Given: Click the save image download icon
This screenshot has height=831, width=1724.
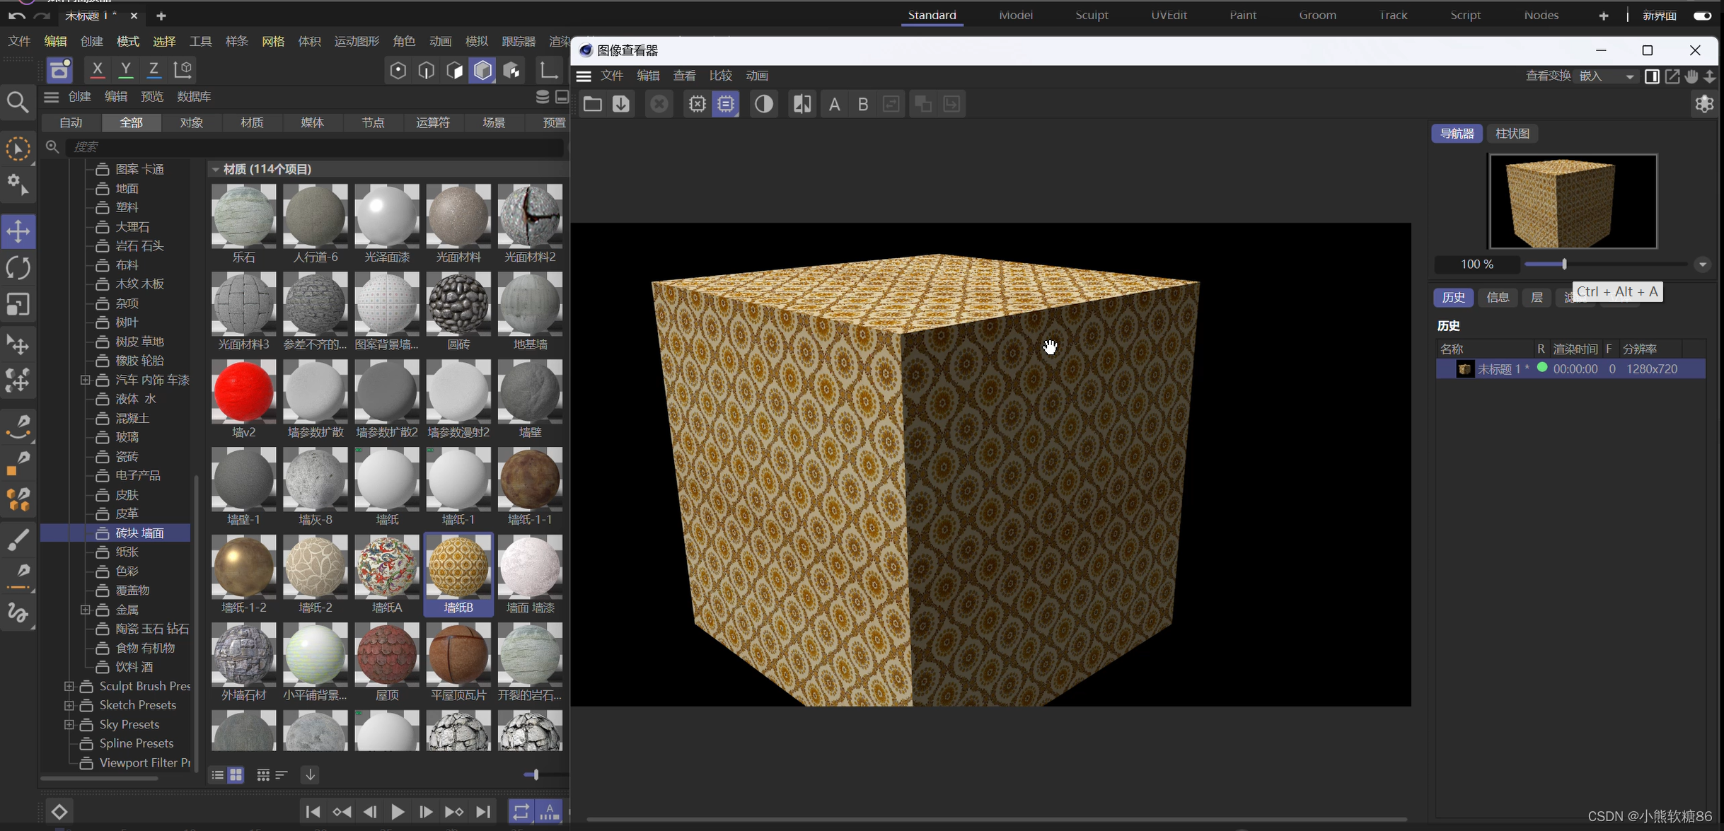Looking at the screenshot, I should pyautogui.click(x=620, y=104).
